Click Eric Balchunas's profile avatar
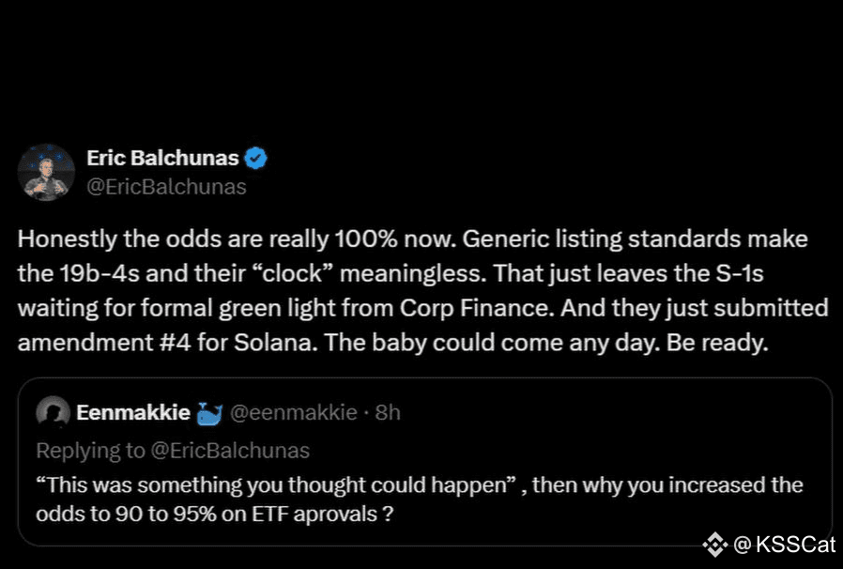The height and width of the screenshot is (569, 843). pyautogui.click(x=46, y=172)
